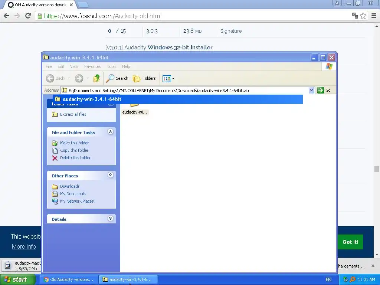
Task: Open the Chrome hamburger menu
Action: click(374, 16)
